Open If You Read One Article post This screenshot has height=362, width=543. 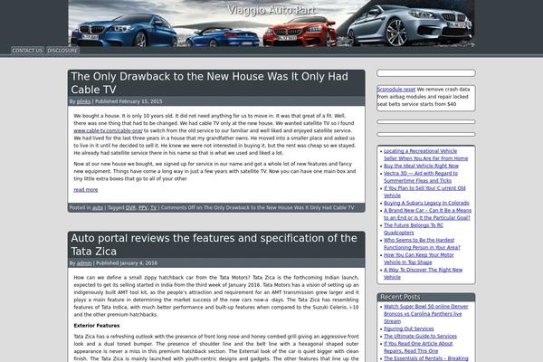click(x=418, y=348)
